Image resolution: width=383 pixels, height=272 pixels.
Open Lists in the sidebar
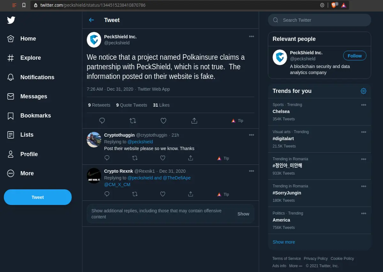click(20, 135)
